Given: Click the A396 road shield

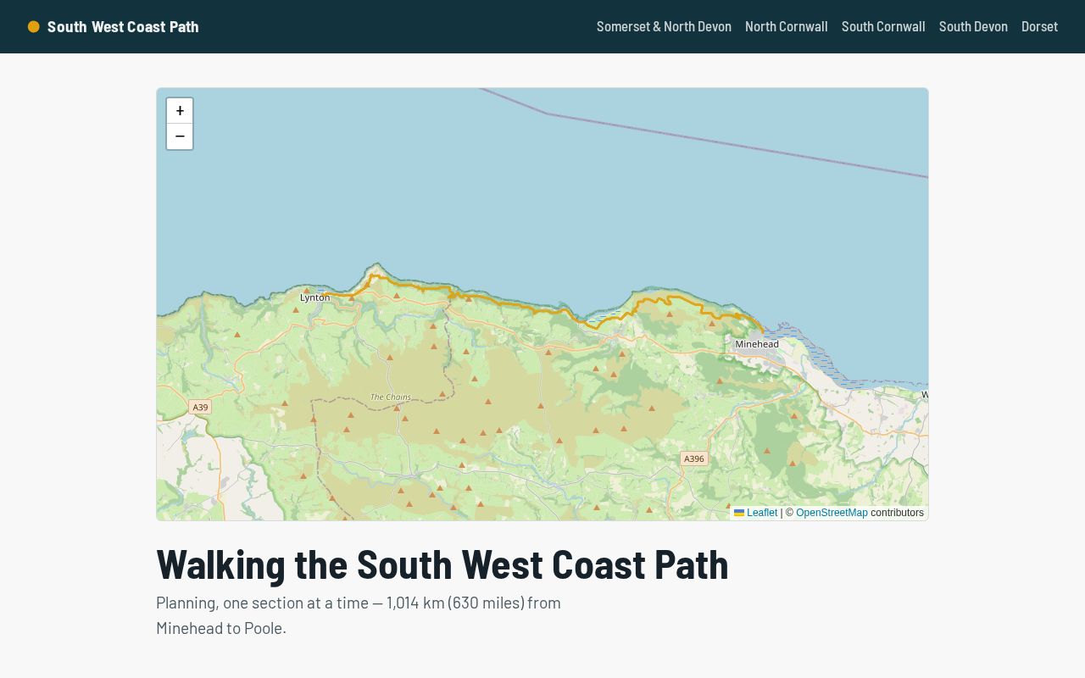Looking at the screenshot, I should [694, 458].
